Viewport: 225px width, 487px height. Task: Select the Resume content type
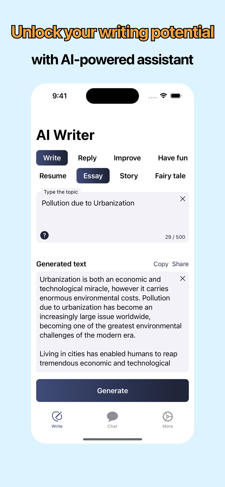coord(53,176)
